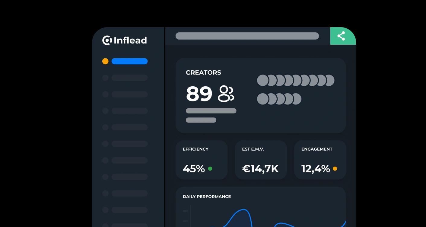The image size is (426, 227).
Task: Open the DAILY PERFORMANCE chart title
Action: coord(207,197)
